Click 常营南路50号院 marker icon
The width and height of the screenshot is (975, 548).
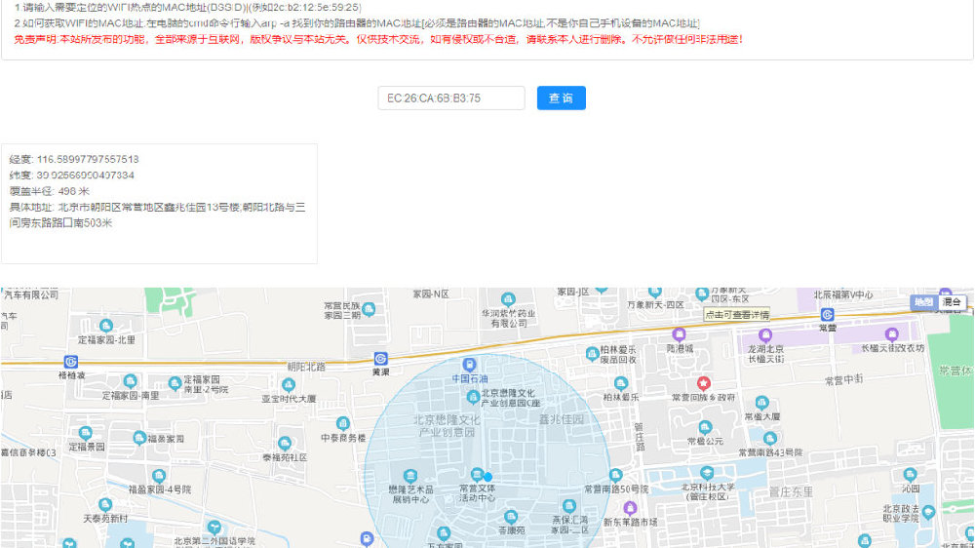click(615, 475)
